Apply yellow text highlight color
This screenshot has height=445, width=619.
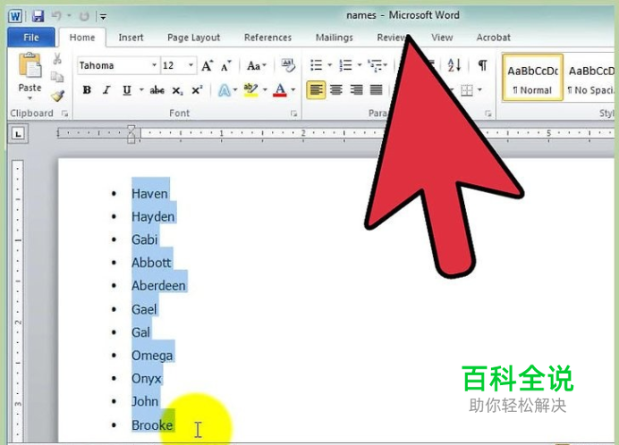pyautogui.click(x=250, y=90)
